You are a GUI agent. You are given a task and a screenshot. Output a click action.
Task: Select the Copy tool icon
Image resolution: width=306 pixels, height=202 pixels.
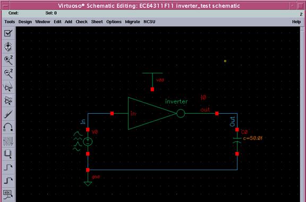click(8, 100)
